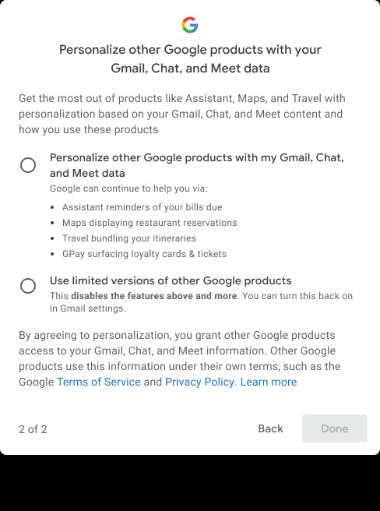Open the Terms of Service link
380x511 pixels.
(99, 382)
